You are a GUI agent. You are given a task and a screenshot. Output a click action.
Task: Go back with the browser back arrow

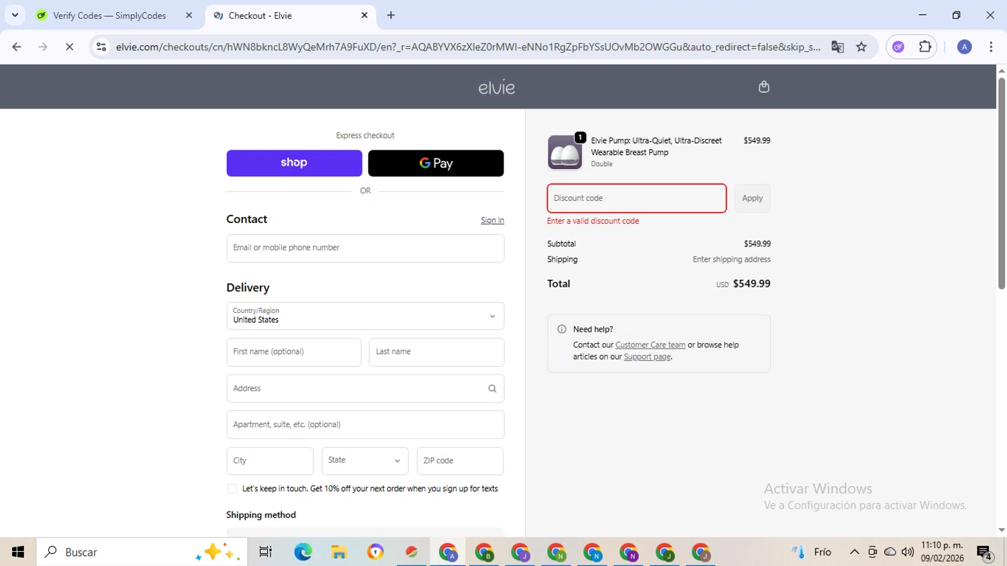coord(17,47)
